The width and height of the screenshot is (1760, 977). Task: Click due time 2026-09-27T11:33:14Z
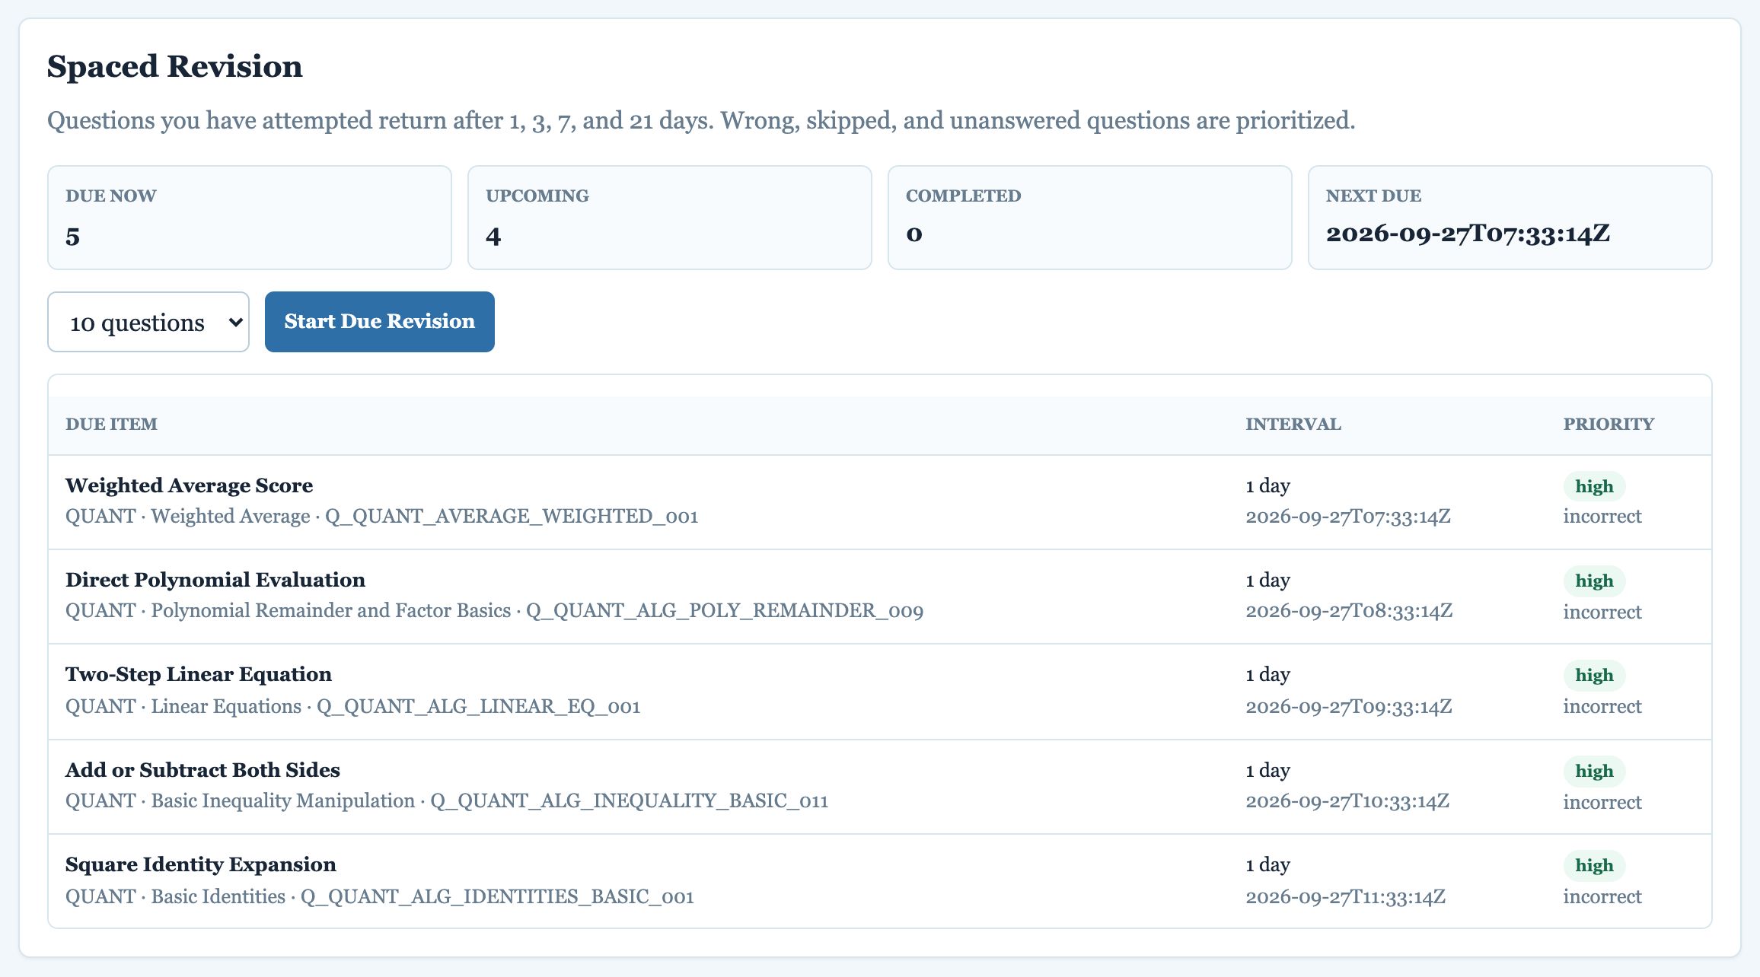(1346, 897)
